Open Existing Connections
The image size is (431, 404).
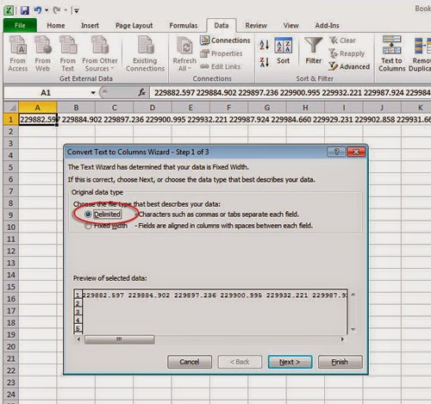point(145,53)
